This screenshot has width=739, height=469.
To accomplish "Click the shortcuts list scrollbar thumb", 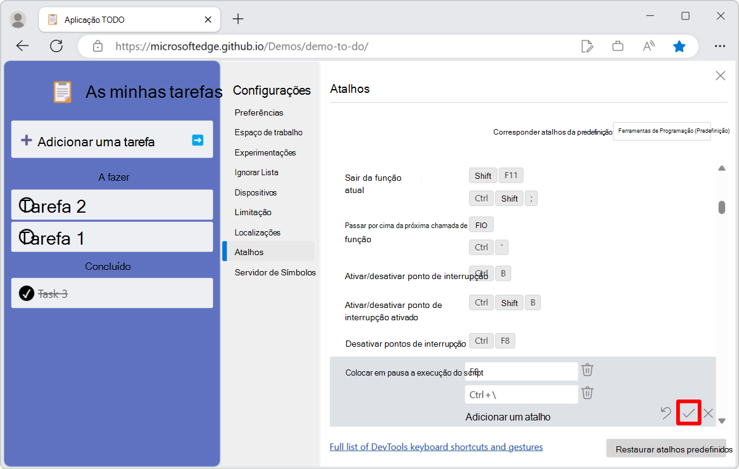I will click(722, 207).
